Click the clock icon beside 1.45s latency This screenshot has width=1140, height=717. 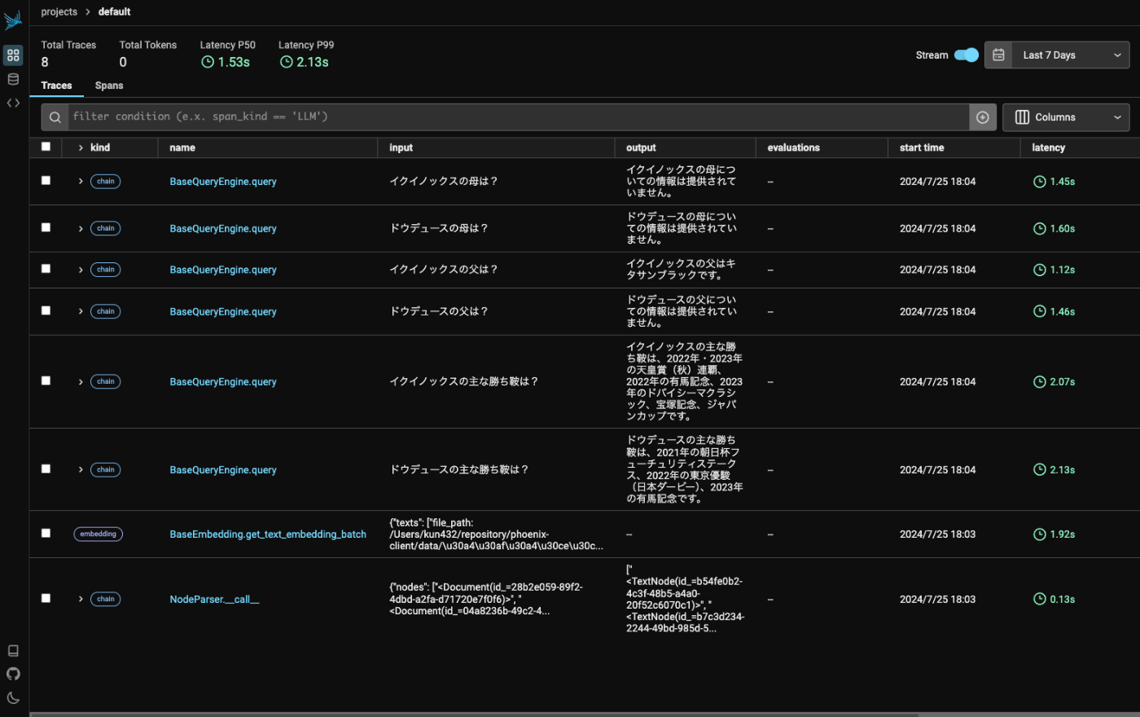[x=1039, y=182]
